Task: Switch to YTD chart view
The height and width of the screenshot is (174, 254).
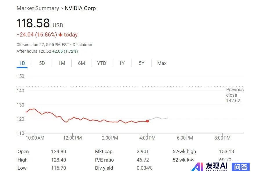Action: coord(102,63)
